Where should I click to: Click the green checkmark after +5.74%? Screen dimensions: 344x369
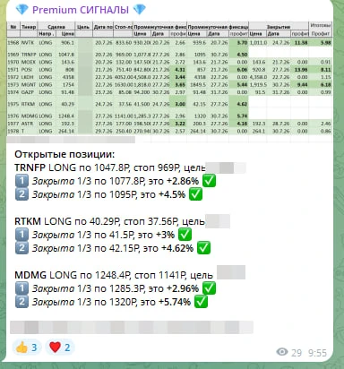point(201,302)
